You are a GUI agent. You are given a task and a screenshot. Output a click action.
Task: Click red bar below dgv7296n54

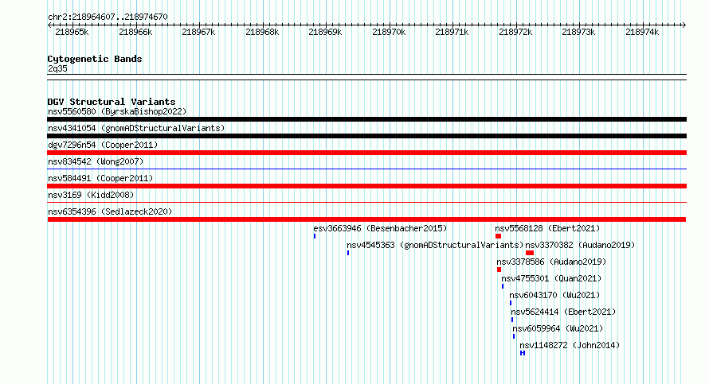[x=366, y=153]
